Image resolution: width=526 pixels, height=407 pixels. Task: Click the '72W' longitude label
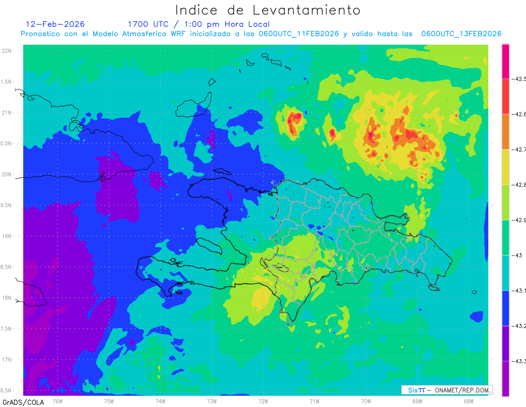click(x=263, y=401)
